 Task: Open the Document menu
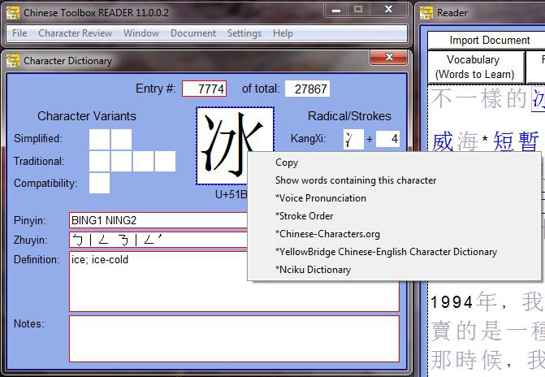coord(193,33)
